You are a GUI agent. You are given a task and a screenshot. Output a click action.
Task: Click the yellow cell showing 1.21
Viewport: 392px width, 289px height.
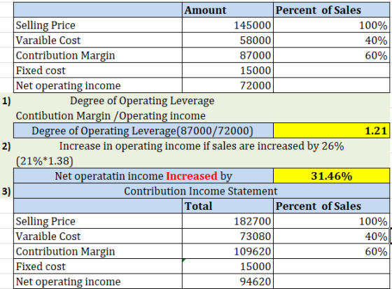tap(332, 130)
